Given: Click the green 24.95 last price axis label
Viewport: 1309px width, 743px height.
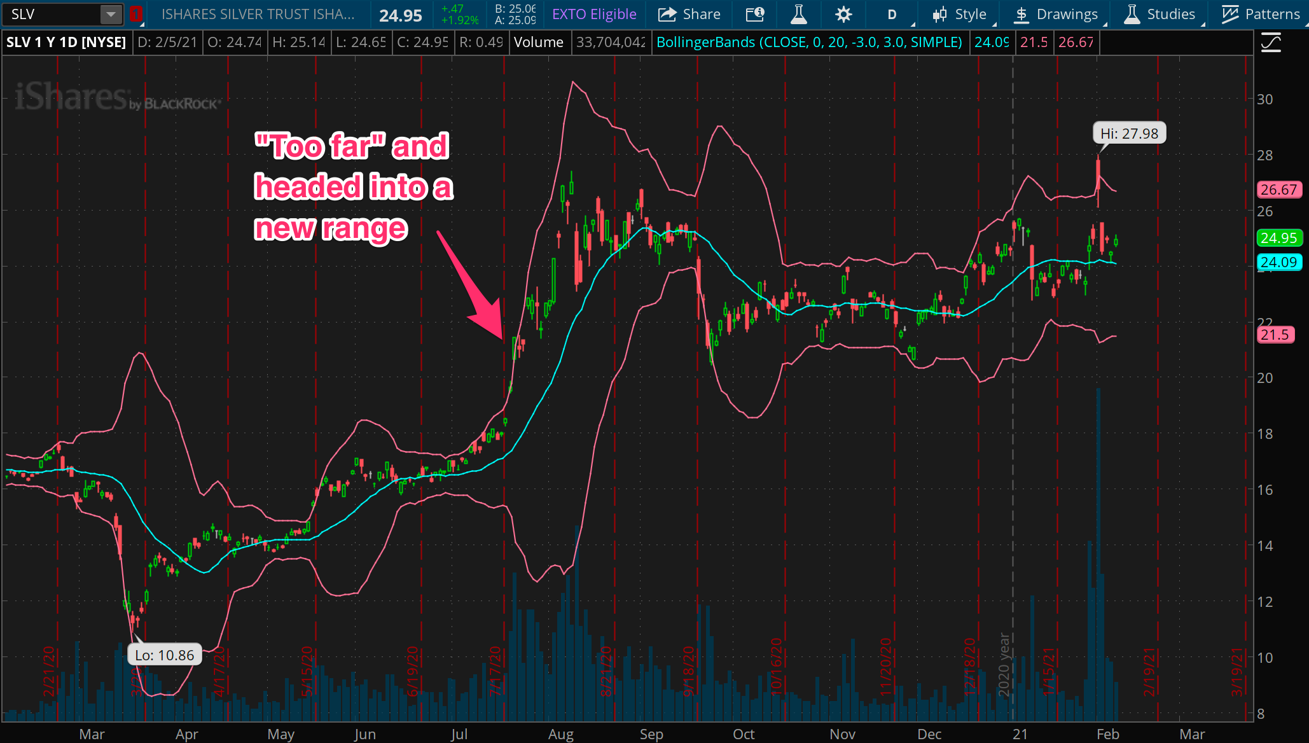Looking at the screenshot, I should click(1279, 238).
